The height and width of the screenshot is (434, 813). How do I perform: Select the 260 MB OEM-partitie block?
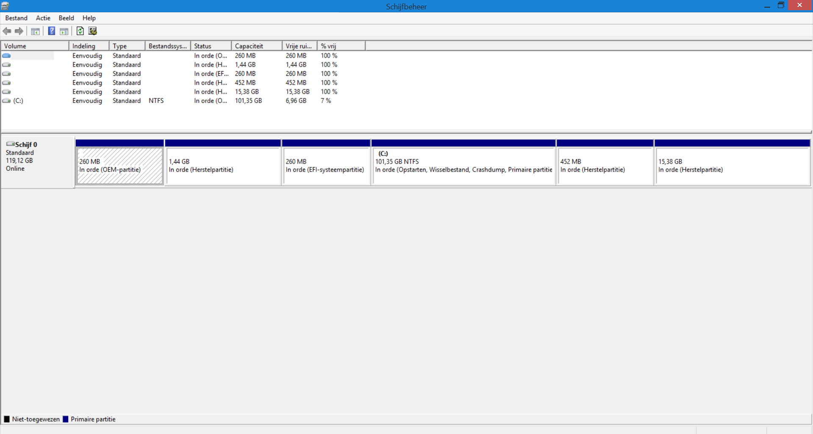coord(120,165)
